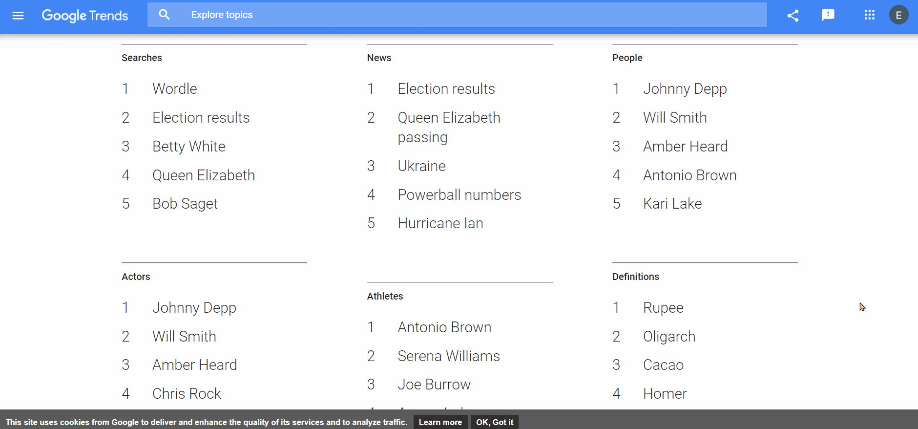Click the Definitions category heading
The width and height of the screenshot is (918, 429).
(636, 277)
